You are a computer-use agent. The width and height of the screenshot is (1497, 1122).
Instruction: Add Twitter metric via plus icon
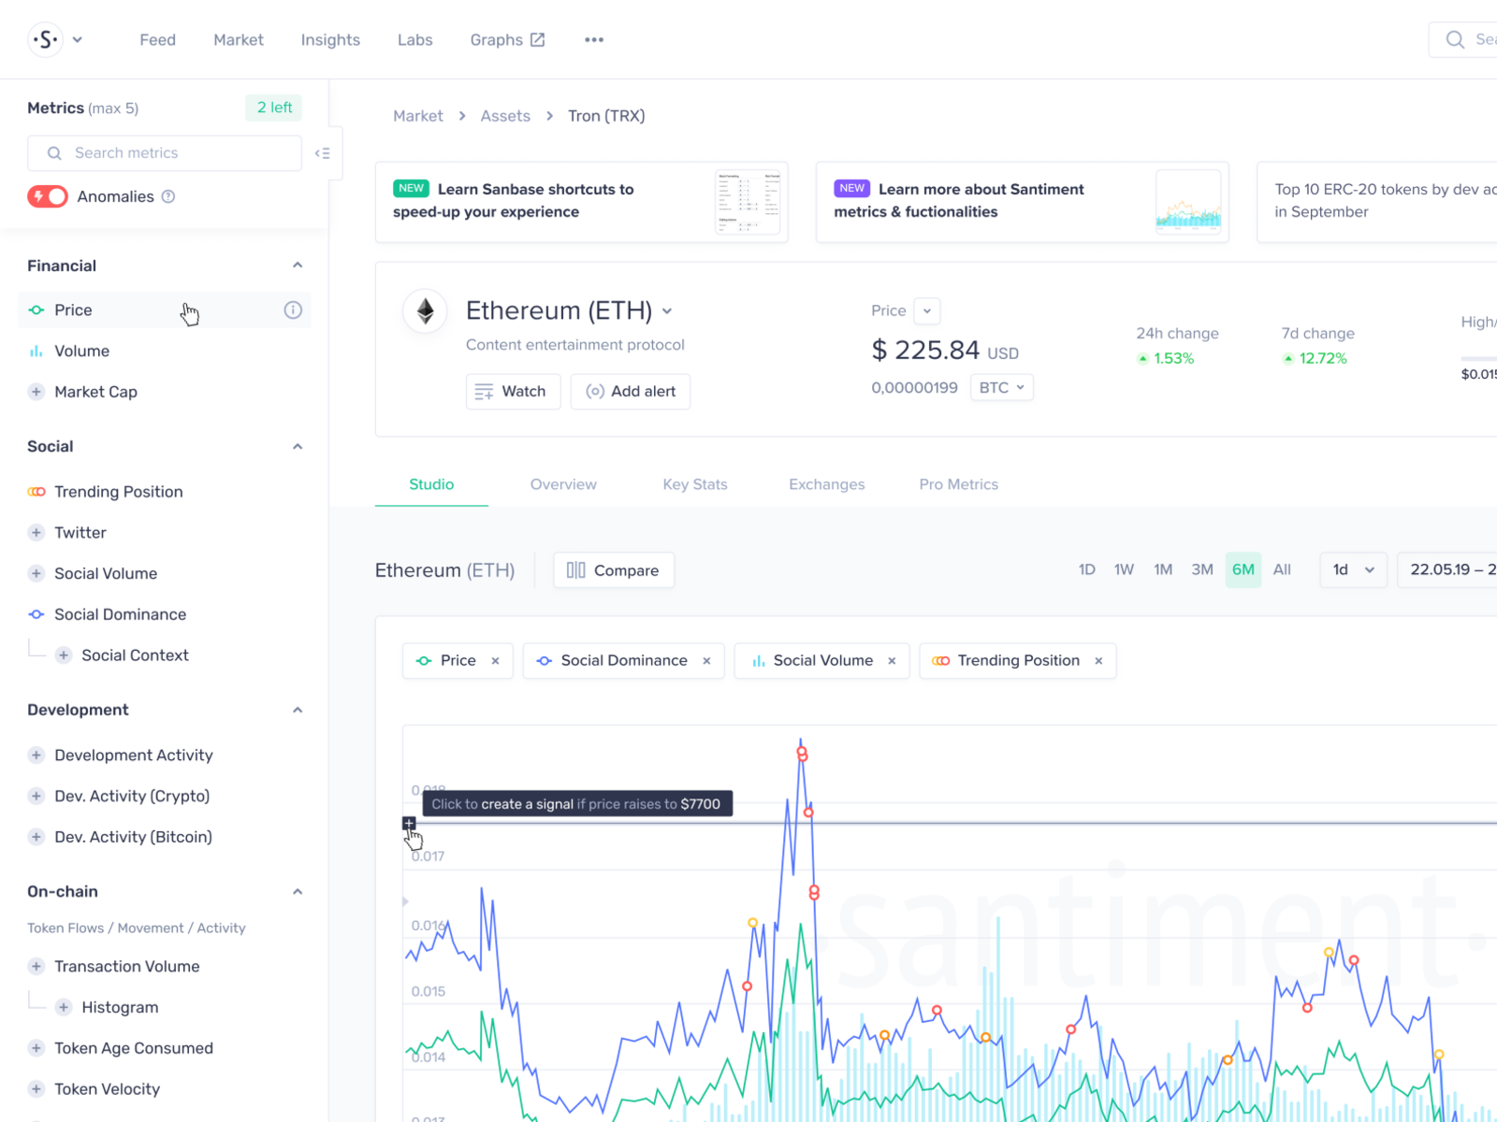tap(36, 532)
